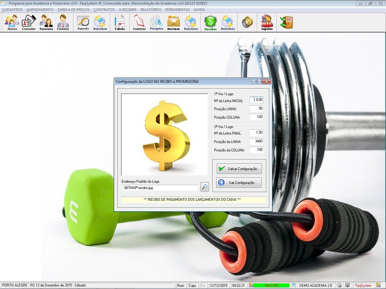Click Salvar Configuração button
The image size is (386, 289).
point(239,169)
